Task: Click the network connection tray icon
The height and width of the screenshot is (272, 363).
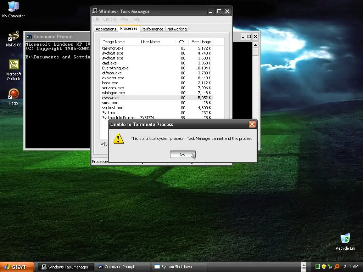Action: coord(330,267)
